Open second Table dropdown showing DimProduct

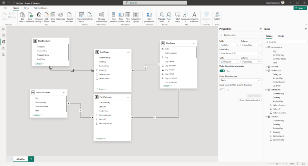pyautogui.click(x=229, y=62)
